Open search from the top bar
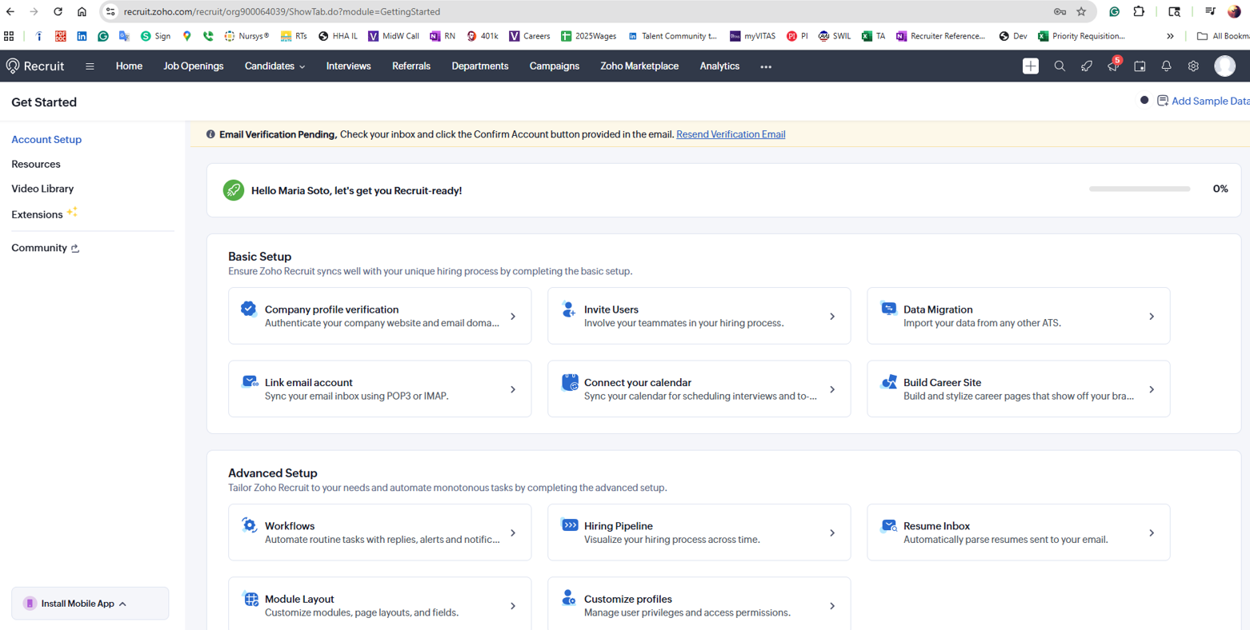 coord(1060,66)
